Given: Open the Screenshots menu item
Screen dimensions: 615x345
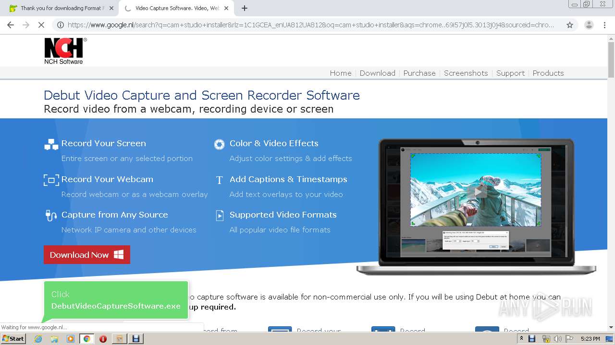Looking at the screenshot, I should pos(466,73).
